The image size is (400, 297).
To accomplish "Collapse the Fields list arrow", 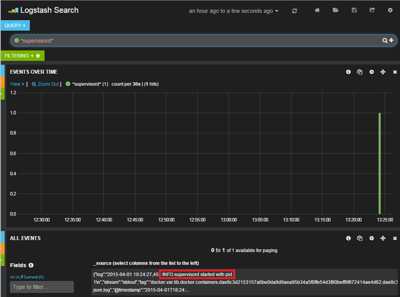I will pos(31,265).
